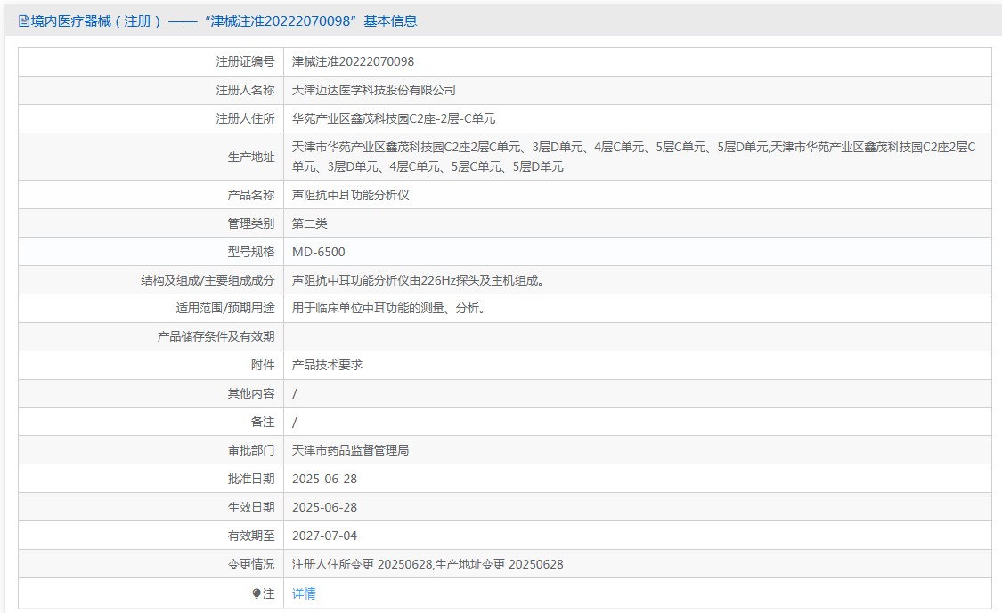Click the 产品储存条件及有效期 label
This screenshot has height=613, width=1002.
(216, 336)
